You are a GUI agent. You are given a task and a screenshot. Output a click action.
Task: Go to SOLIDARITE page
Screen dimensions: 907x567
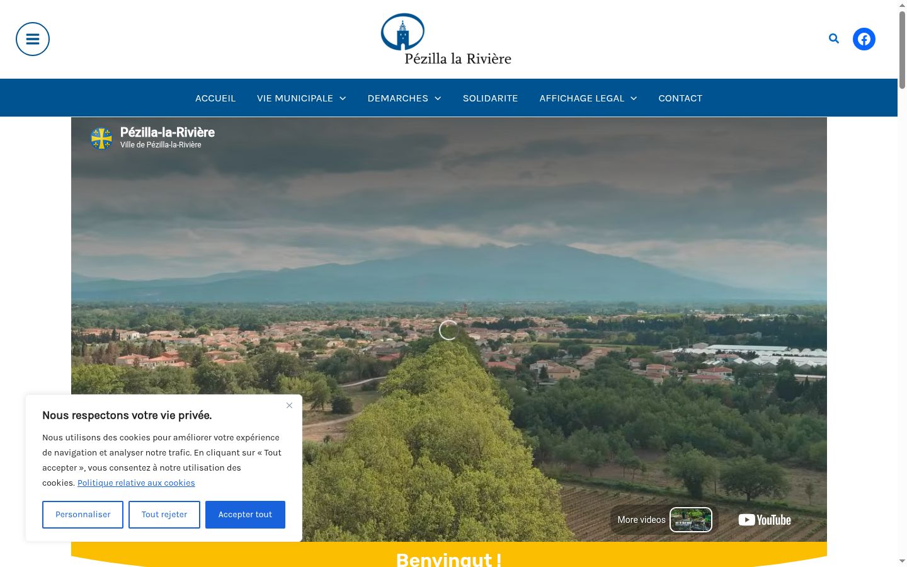(x=490, y=98)
